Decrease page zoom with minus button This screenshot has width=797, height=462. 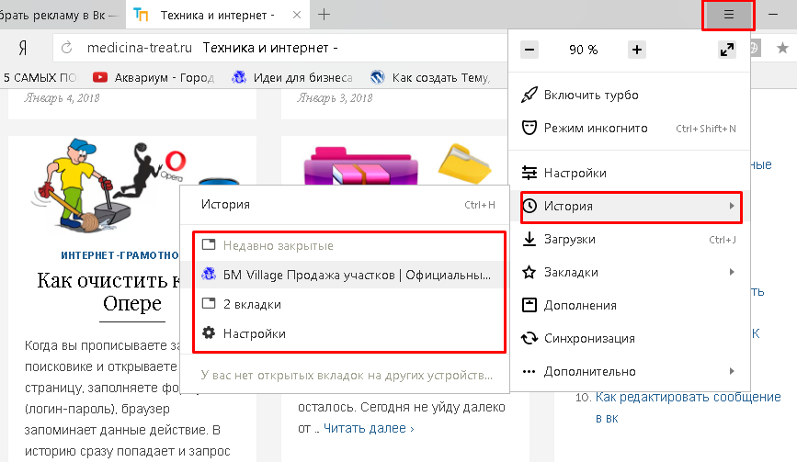pyautogui.click(x=529, y=50)
